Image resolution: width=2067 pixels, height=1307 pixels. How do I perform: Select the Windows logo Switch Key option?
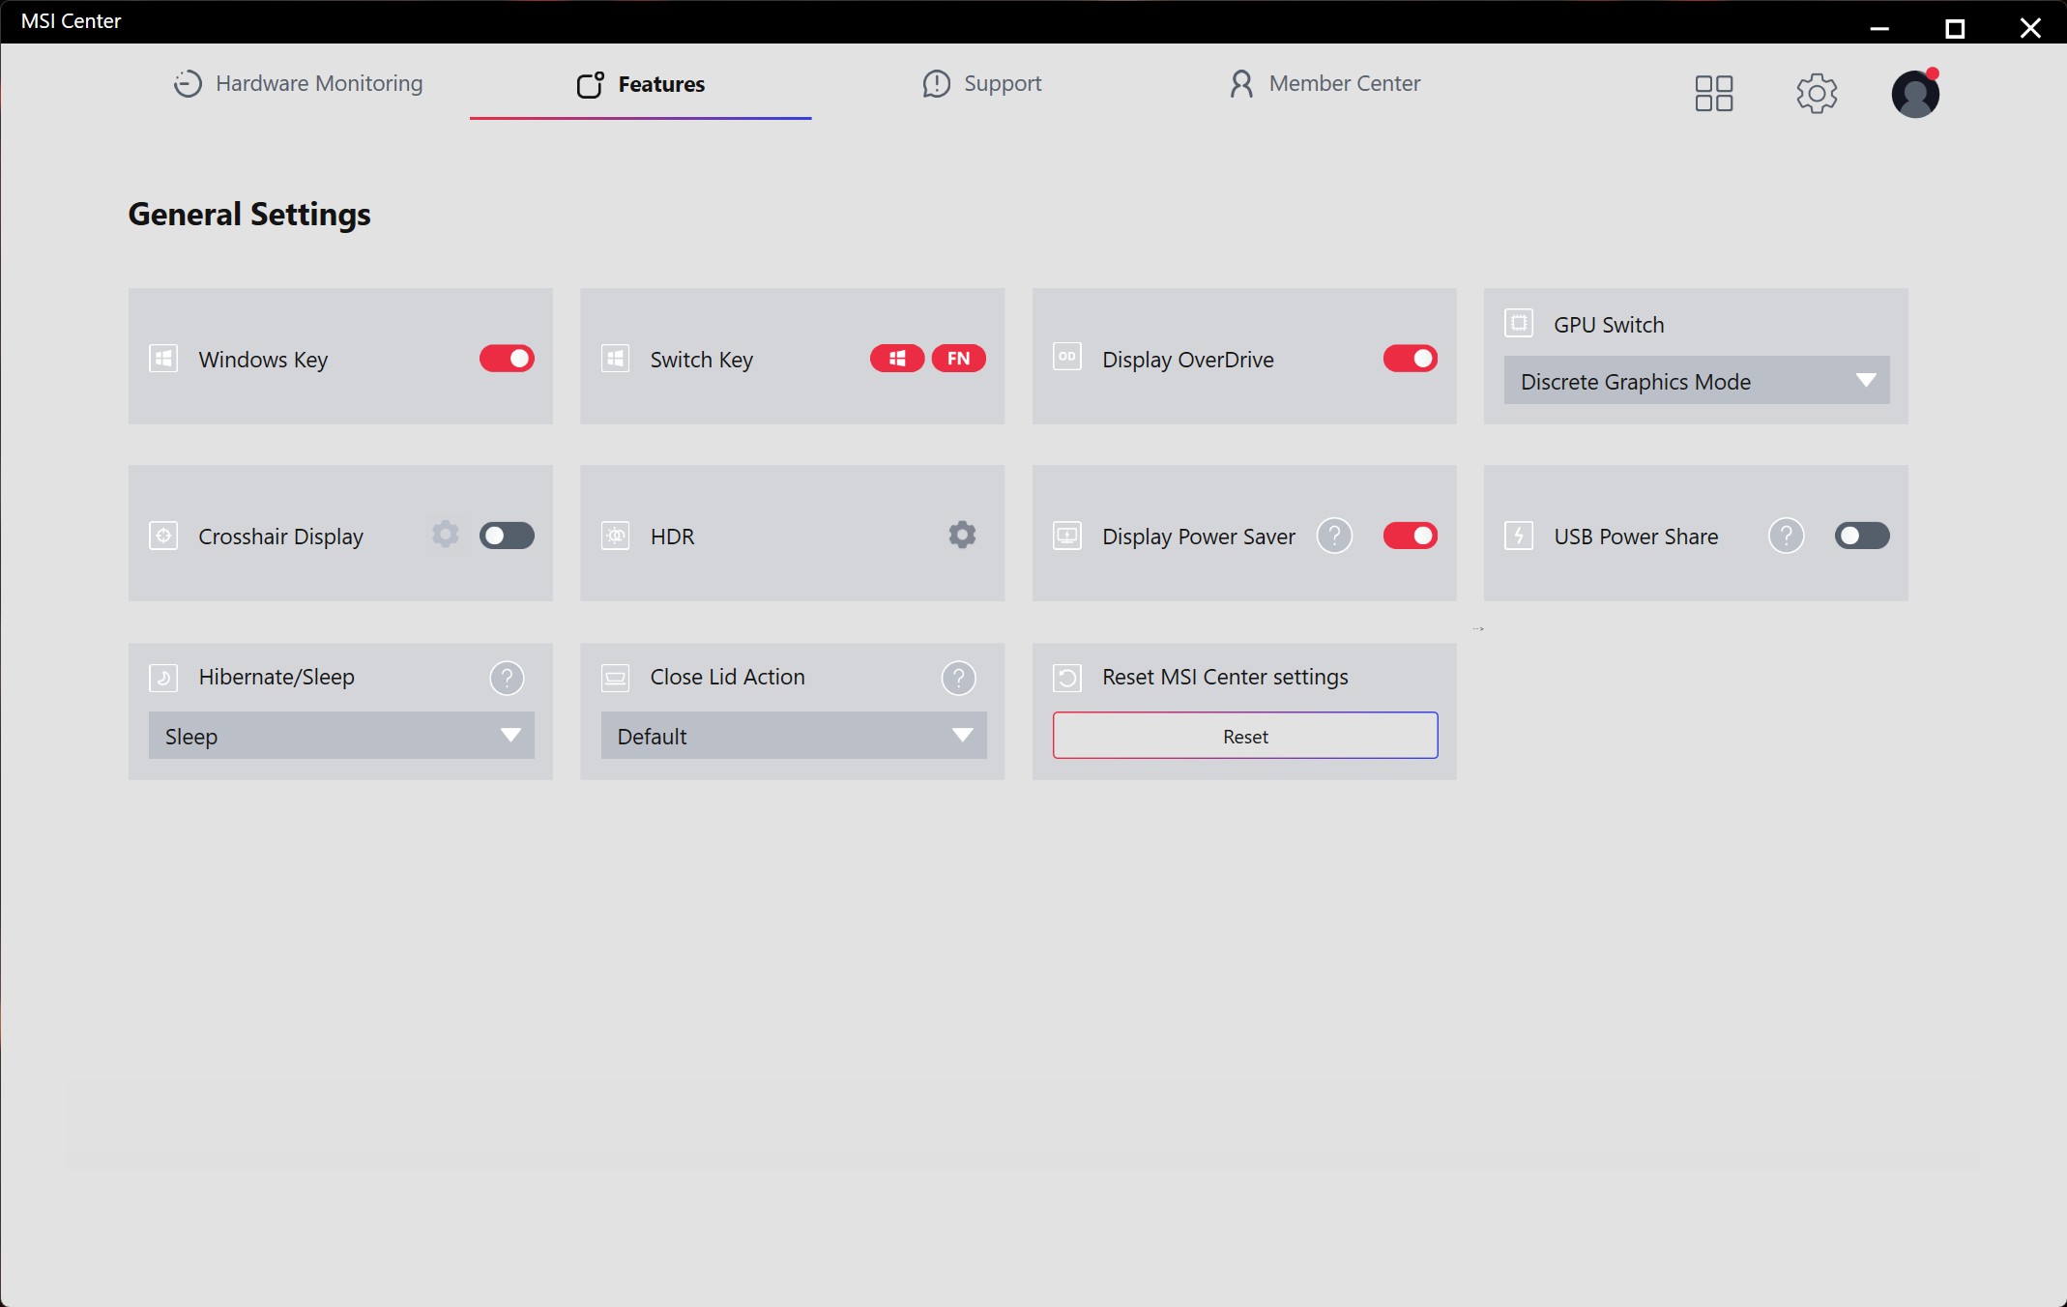[x=897, y=359]
